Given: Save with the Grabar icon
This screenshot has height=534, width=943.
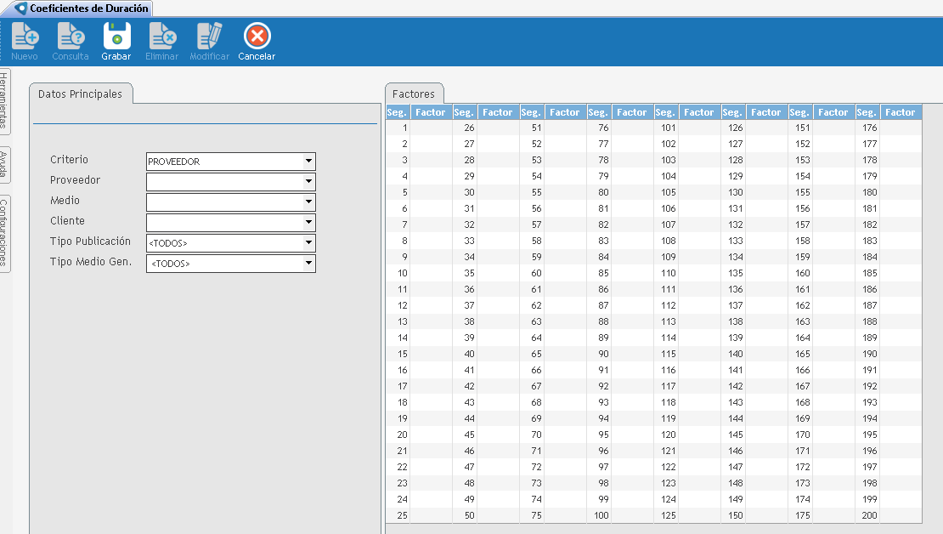Looking at the screenshot, I should point(116,37).
